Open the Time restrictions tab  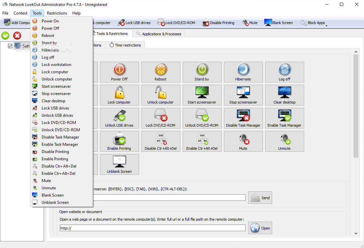pyautogui.click(x=125, y=45)
